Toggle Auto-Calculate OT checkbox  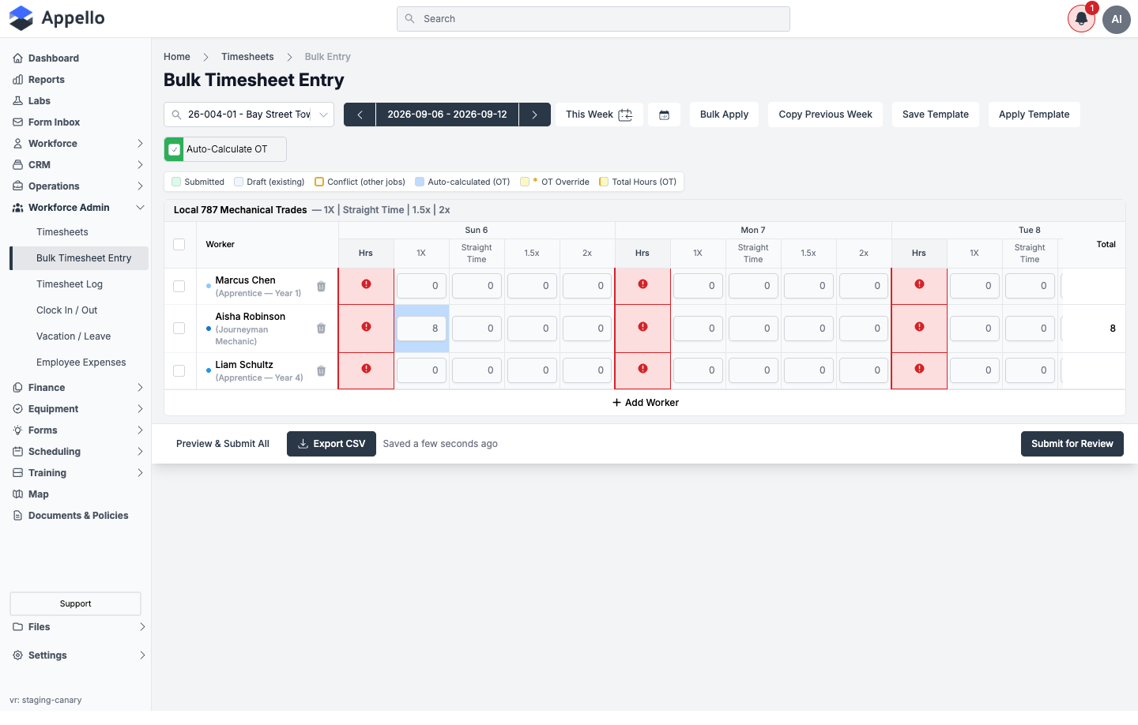click(x=175, y=149)
